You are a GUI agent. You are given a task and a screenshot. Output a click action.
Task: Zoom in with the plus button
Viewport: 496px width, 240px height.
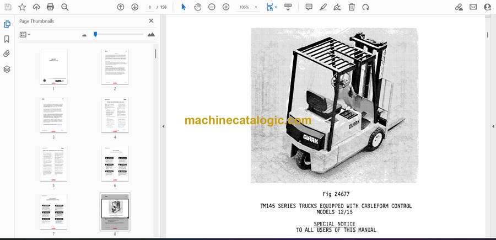click(x=226, y=7)
